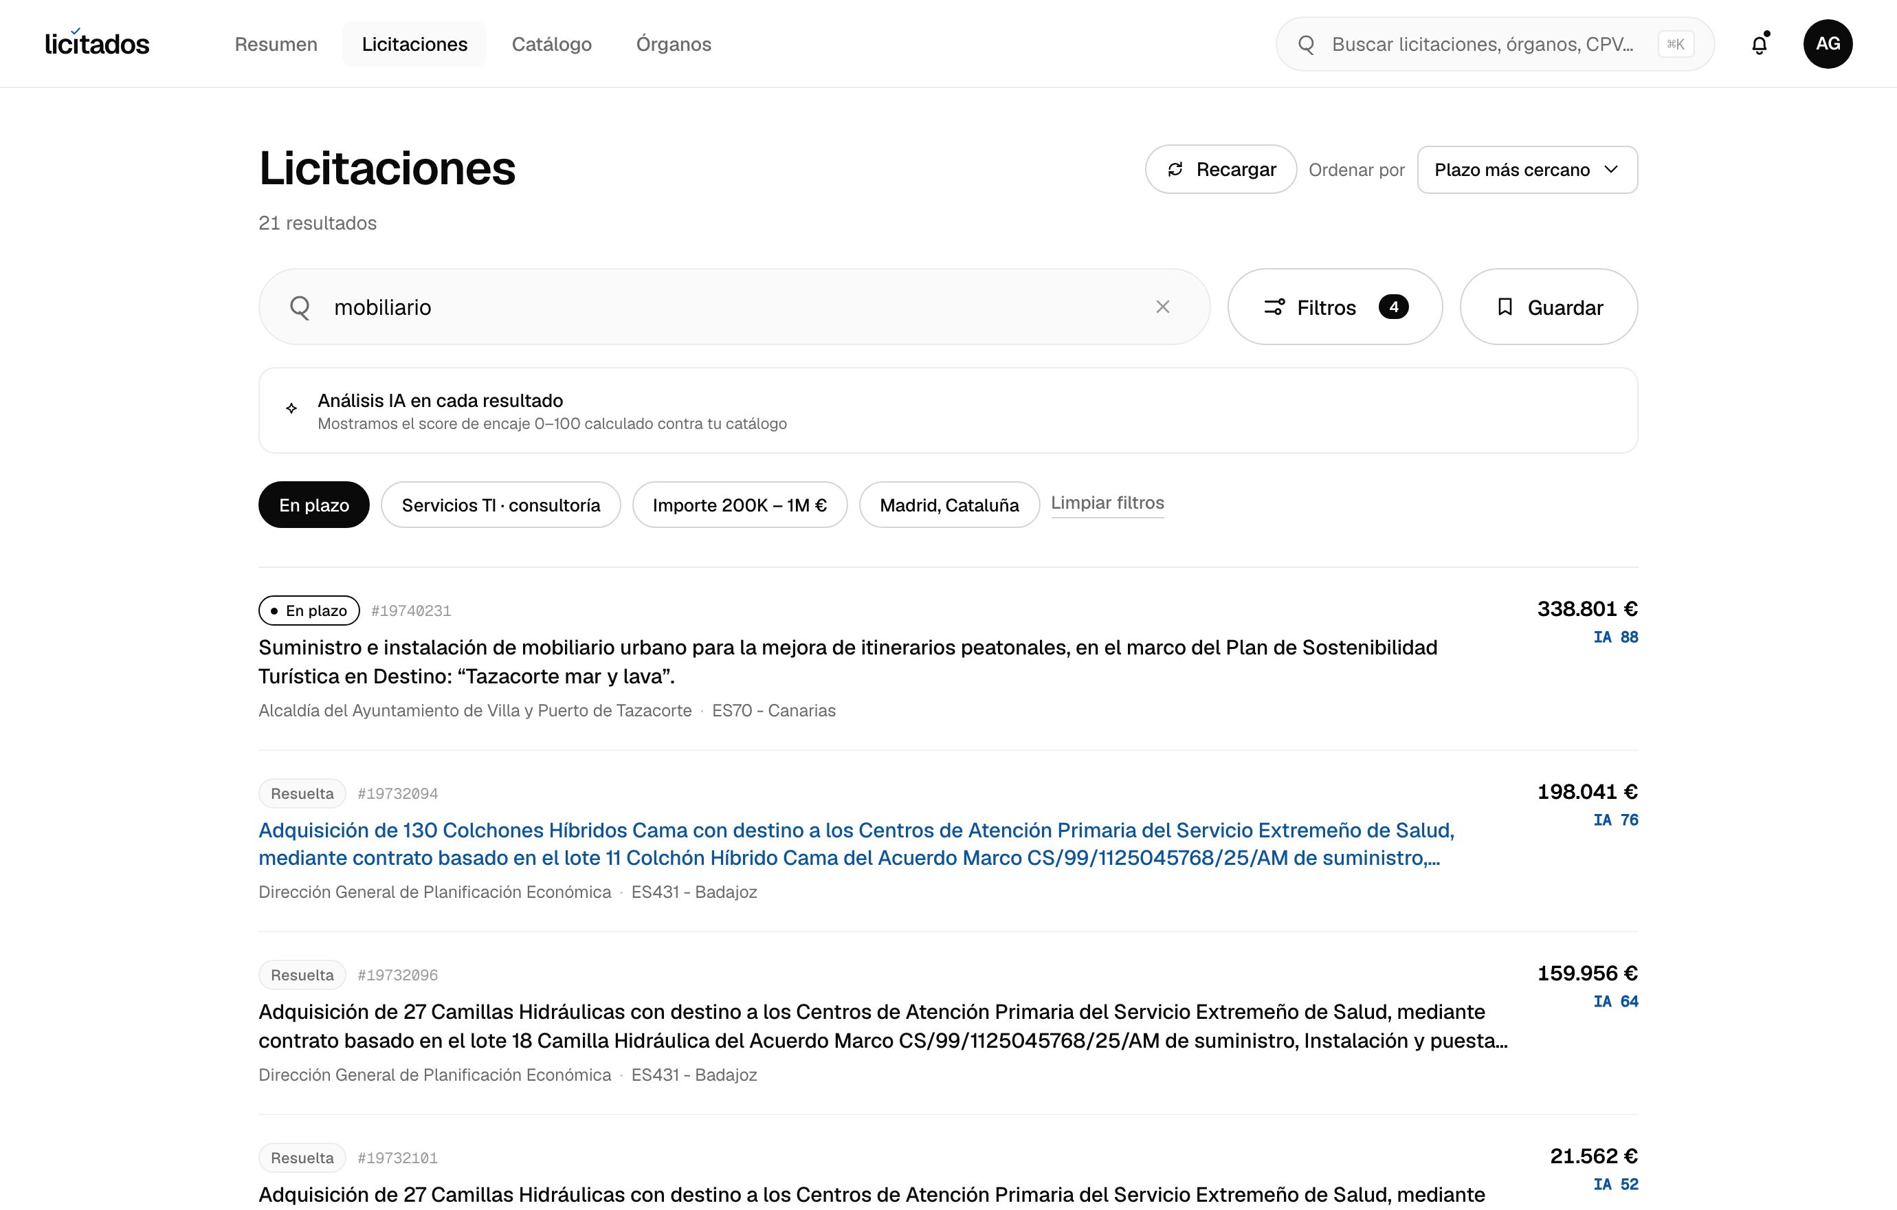Click the ID #19732101
Image resolution: width=1897 pixels, height=1210 pixels.
tap(398, 1158)
